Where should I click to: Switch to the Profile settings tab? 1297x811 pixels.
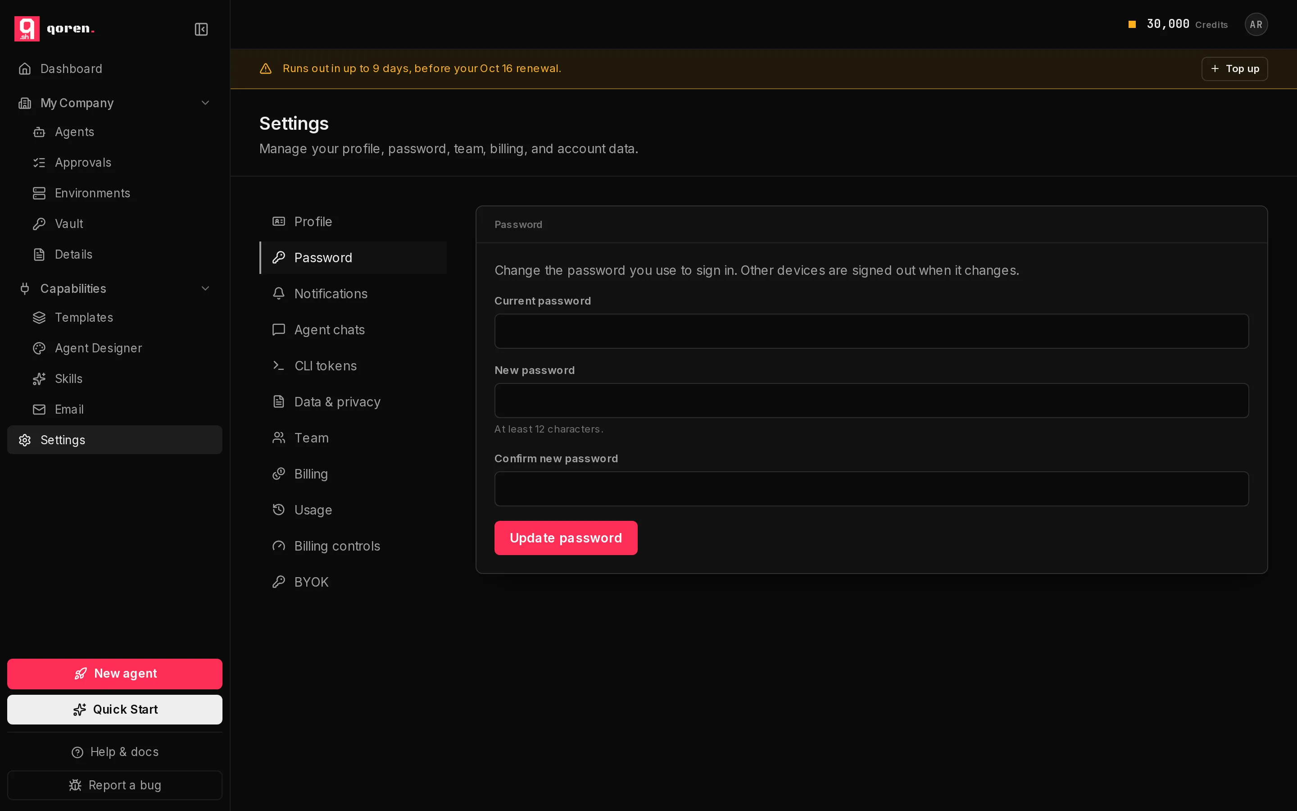(x=353, y=222)
